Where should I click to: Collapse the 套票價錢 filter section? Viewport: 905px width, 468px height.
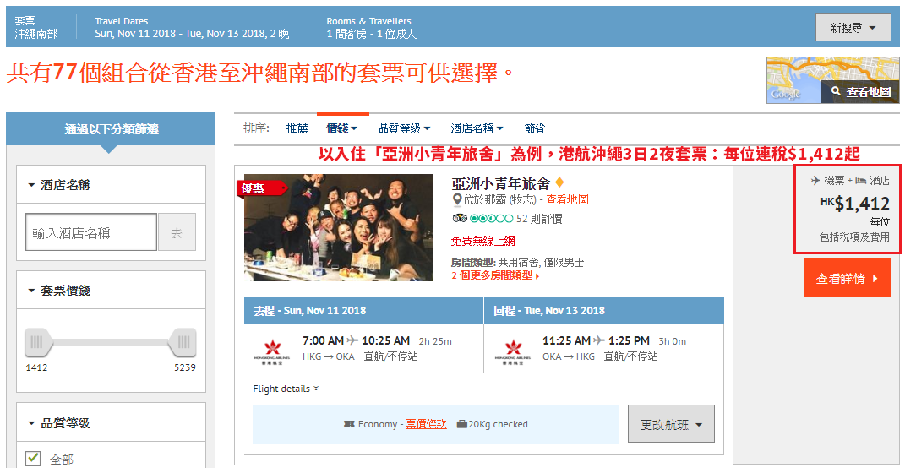(x=59, y=291)
